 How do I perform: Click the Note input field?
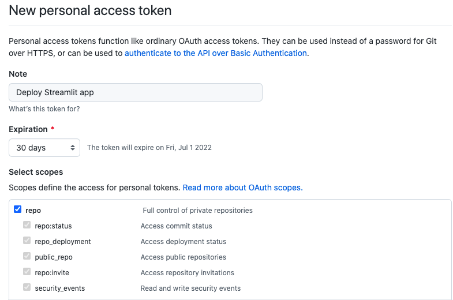click(x=136, y=92)
